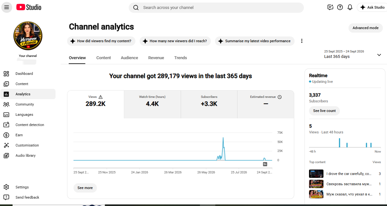
Task: Click the See more button under chart
Action: [85, 188]
